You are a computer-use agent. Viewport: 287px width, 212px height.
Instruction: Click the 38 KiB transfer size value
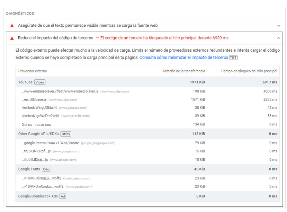click(200, 108)
